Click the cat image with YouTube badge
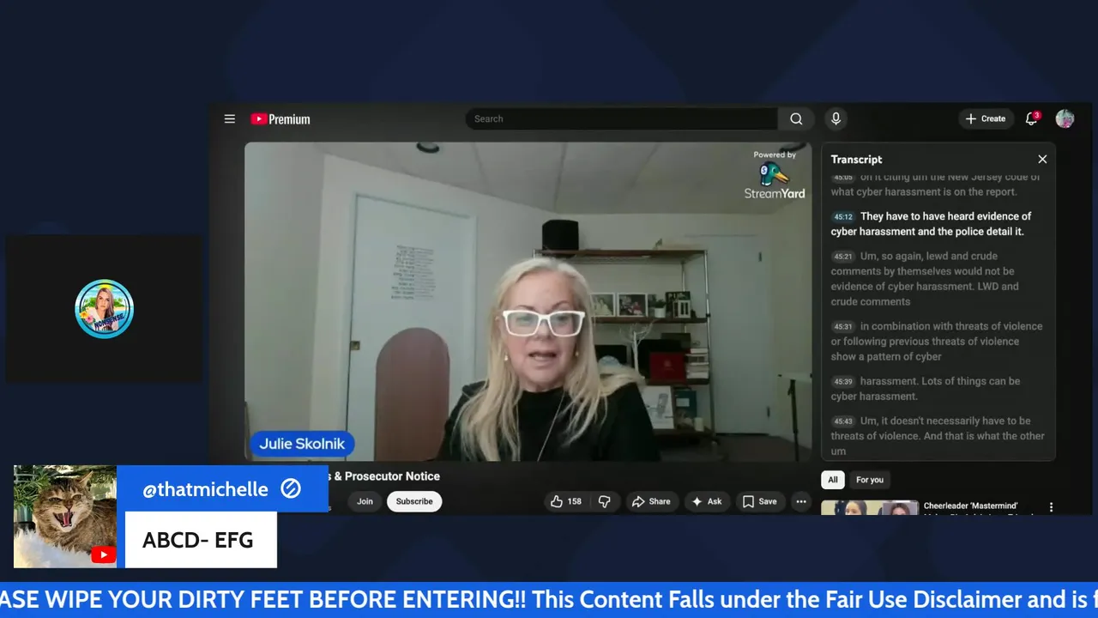1098x618 pixels. coord(65,517)
